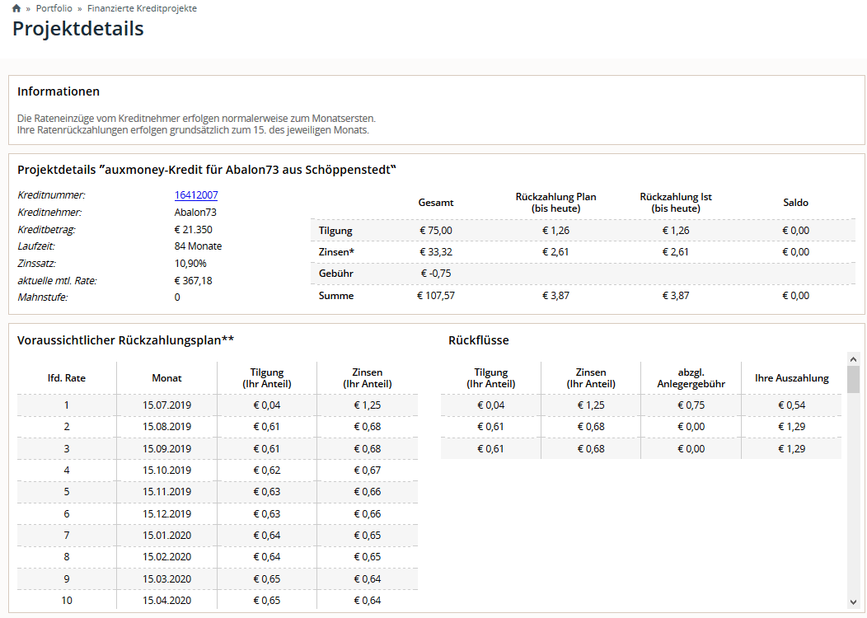This screenshot has height=618, width=867.
Task: Select the Informationen section heading
Action: click(x=59, y=91)
